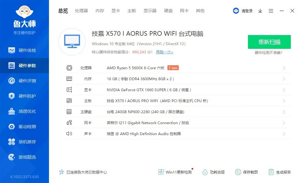Expand the 网卡 row chevron
300x183 pixels.
(284, 123)
